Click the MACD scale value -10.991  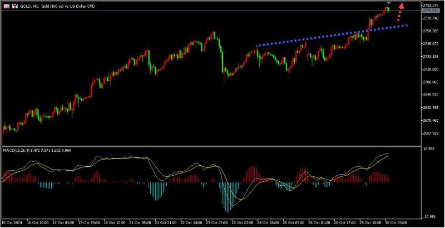(429, 216)
